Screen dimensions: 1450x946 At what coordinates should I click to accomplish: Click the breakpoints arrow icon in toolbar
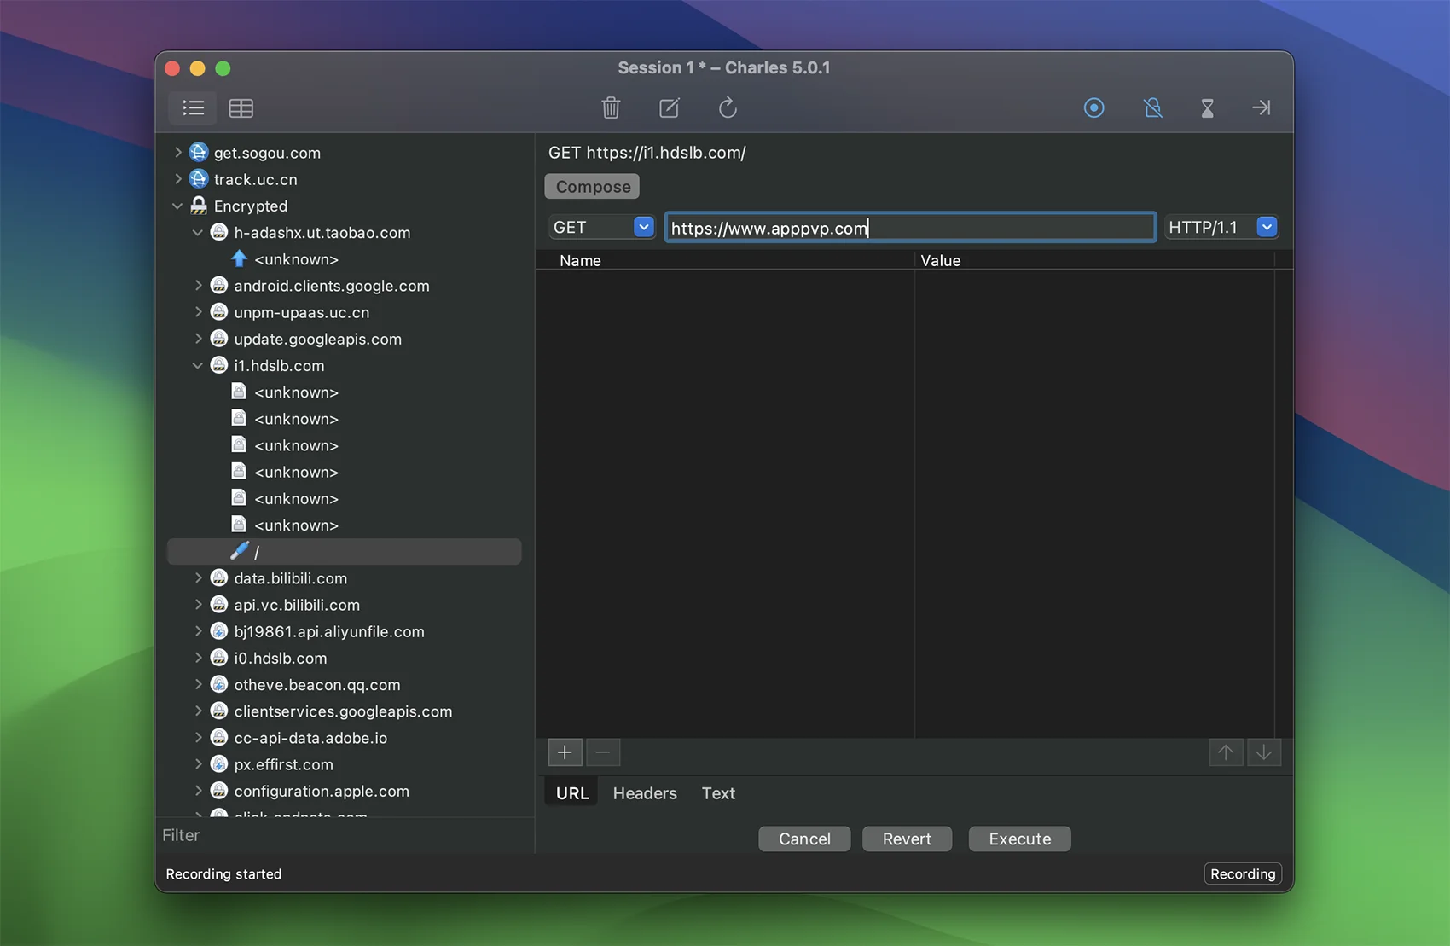[x=1261, y=107]
